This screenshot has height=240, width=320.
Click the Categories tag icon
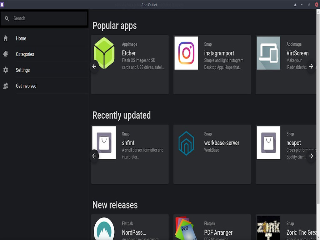6,54
